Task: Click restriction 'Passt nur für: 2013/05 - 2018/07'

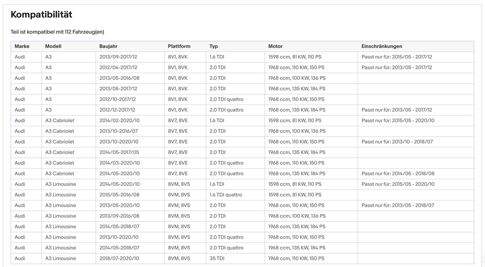Action: coord(398,205)
